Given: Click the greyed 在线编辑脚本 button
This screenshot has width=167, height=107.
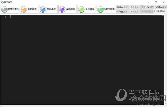Looking at the screenshot, I should (x=147, y=11).
